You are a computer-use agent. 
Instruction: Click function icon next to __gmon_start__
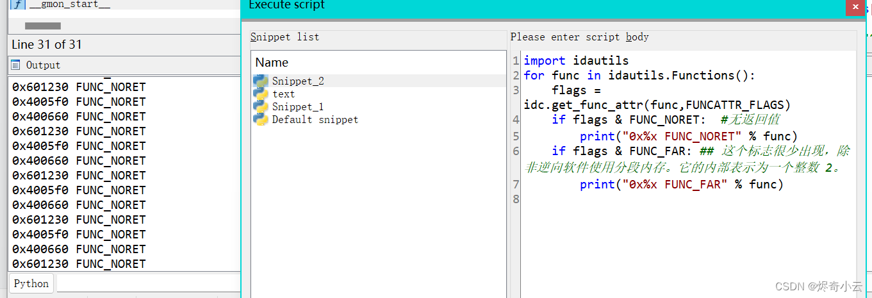[17, 4]
